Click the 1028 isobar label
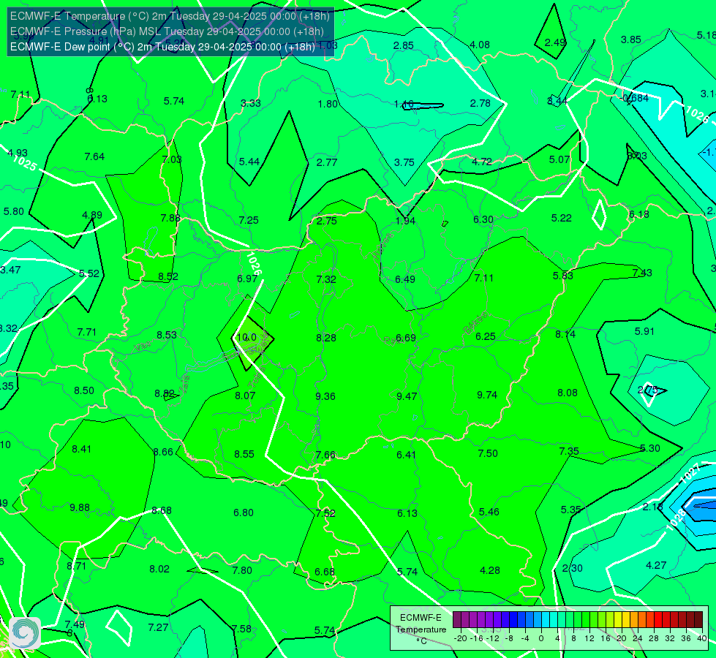This screenshot has height=658, width=716. (x=675, y=520)
